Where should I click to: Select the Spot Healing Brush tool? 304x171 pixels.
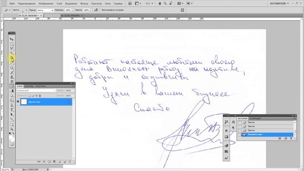click(11, 68)
